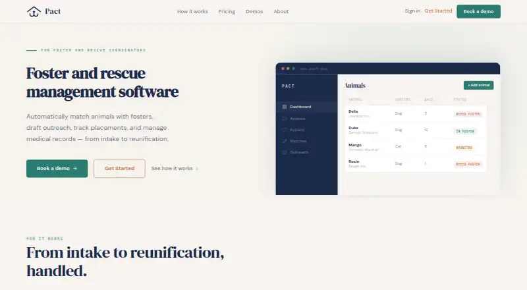Click the arrow icon in hero Book a demo
The width and height of the screenshot is (527, 290).
(75, 168)
